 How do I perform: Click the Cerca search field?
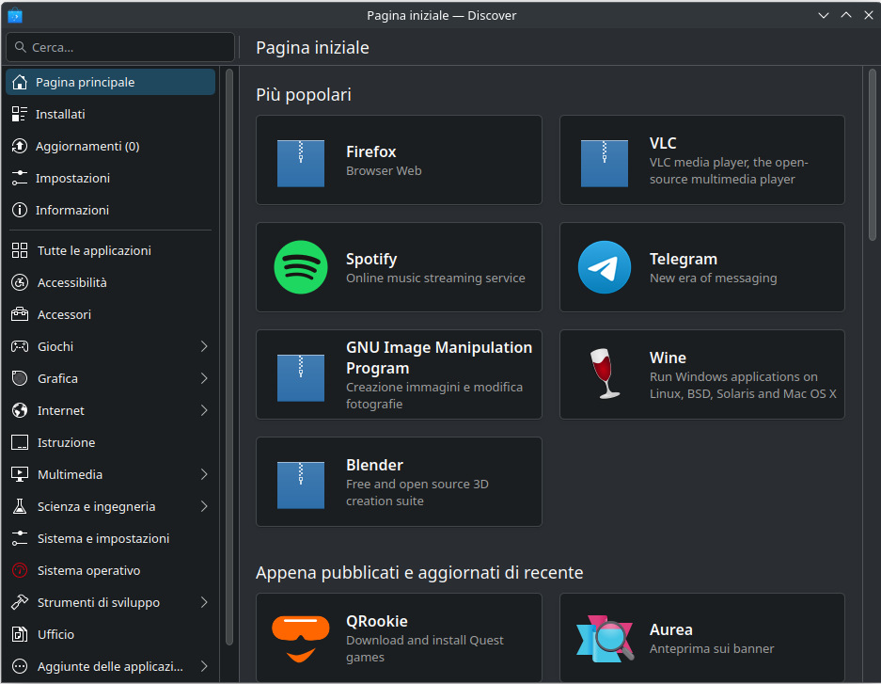pos(120,47)
